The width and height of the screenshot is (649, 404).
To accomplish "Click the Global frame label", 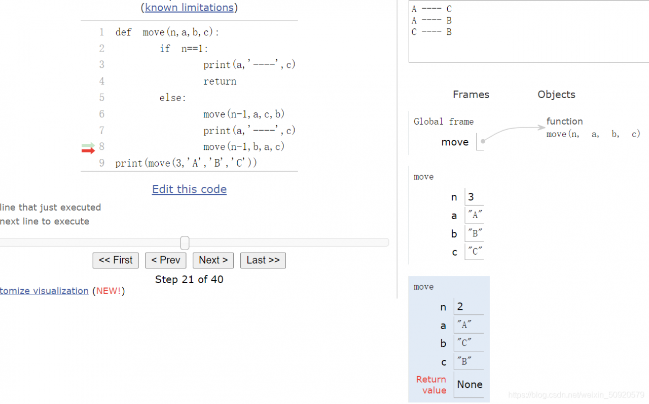I will [444, 122].
